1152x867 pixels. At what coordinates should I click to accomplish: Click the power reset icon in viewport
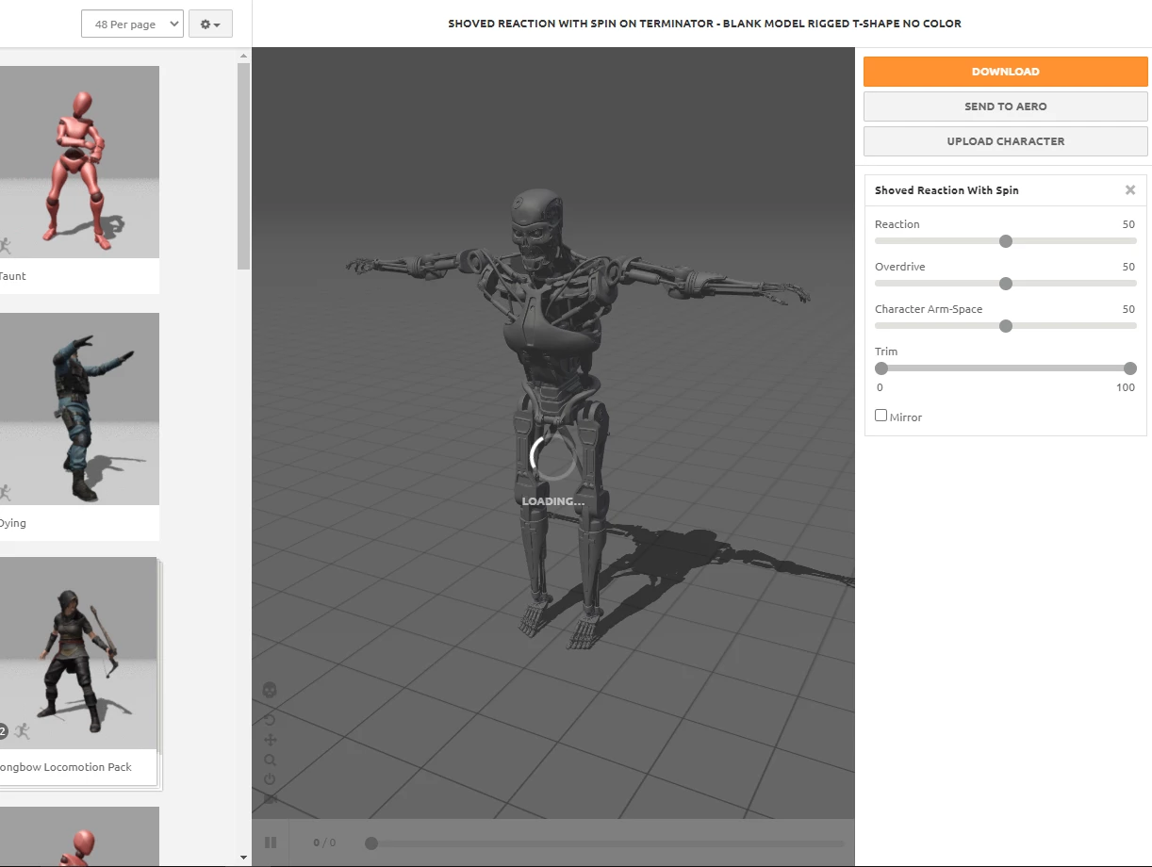[270, 779]
